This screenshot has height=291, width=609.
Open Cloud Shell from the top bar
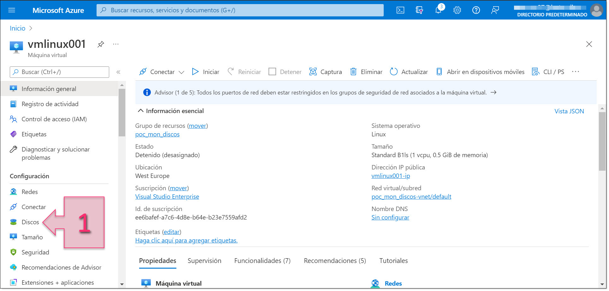point(400,10)
